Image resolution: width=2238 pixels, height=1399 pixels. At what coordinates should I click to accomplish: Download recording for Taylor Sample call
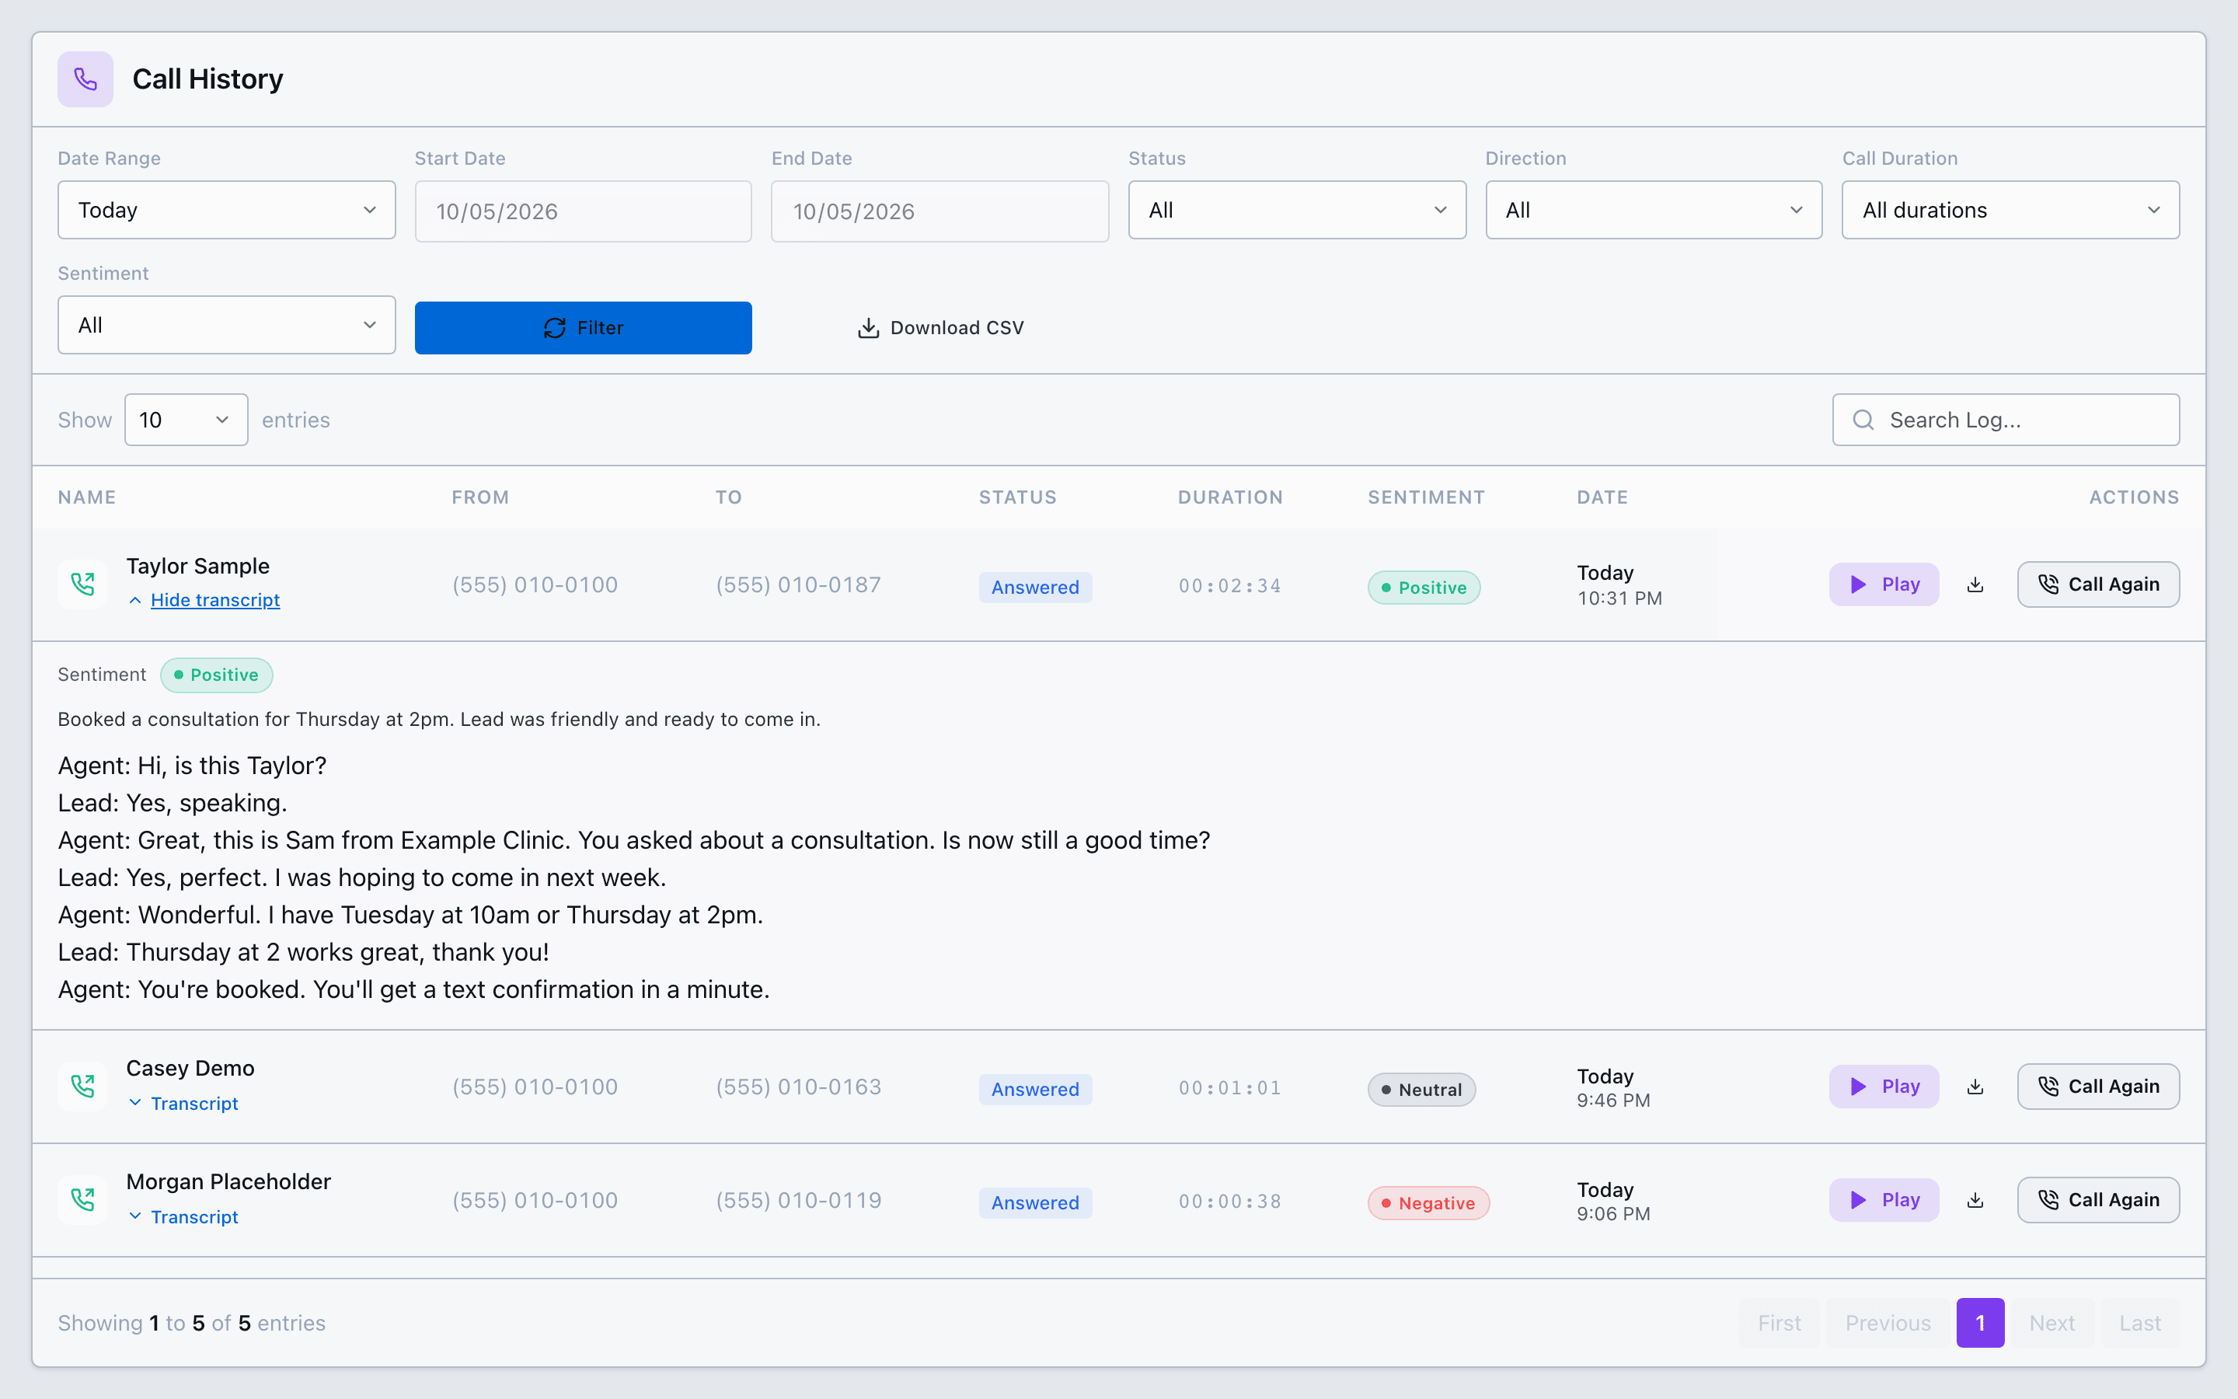pos(1975,584)
